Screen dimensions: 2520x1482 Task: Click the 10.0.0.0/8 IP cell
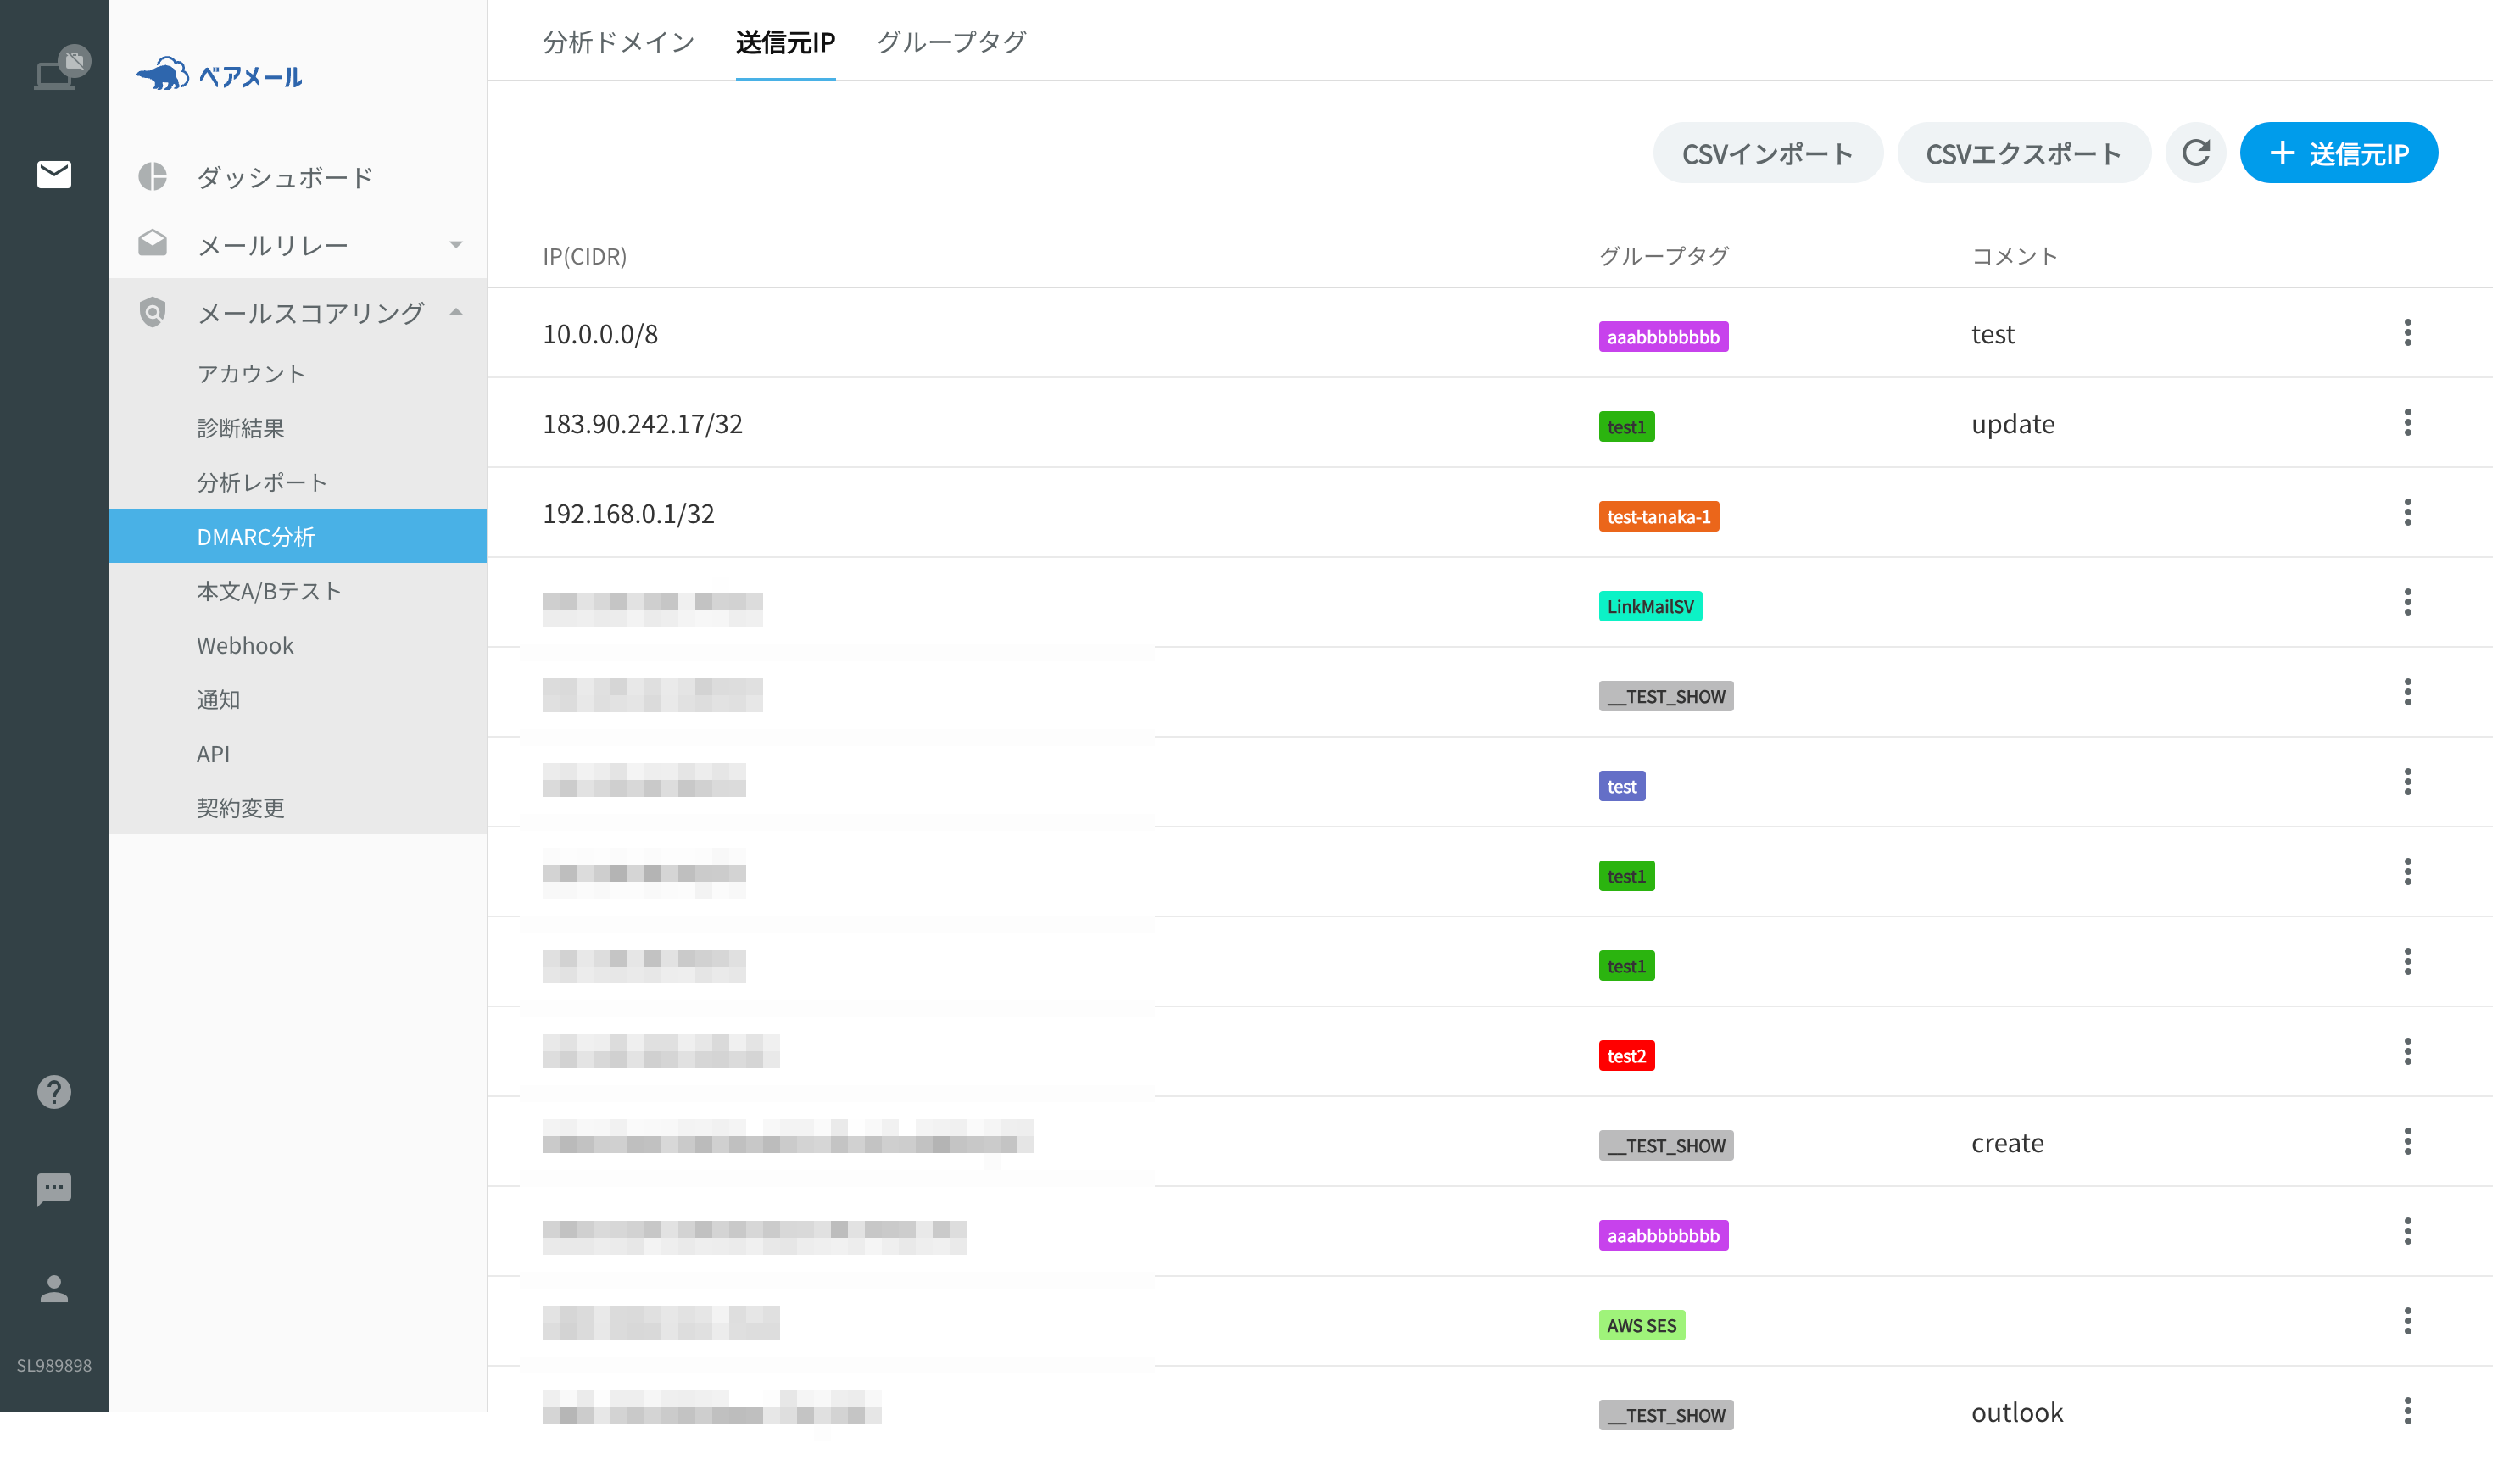coord(600,334)
